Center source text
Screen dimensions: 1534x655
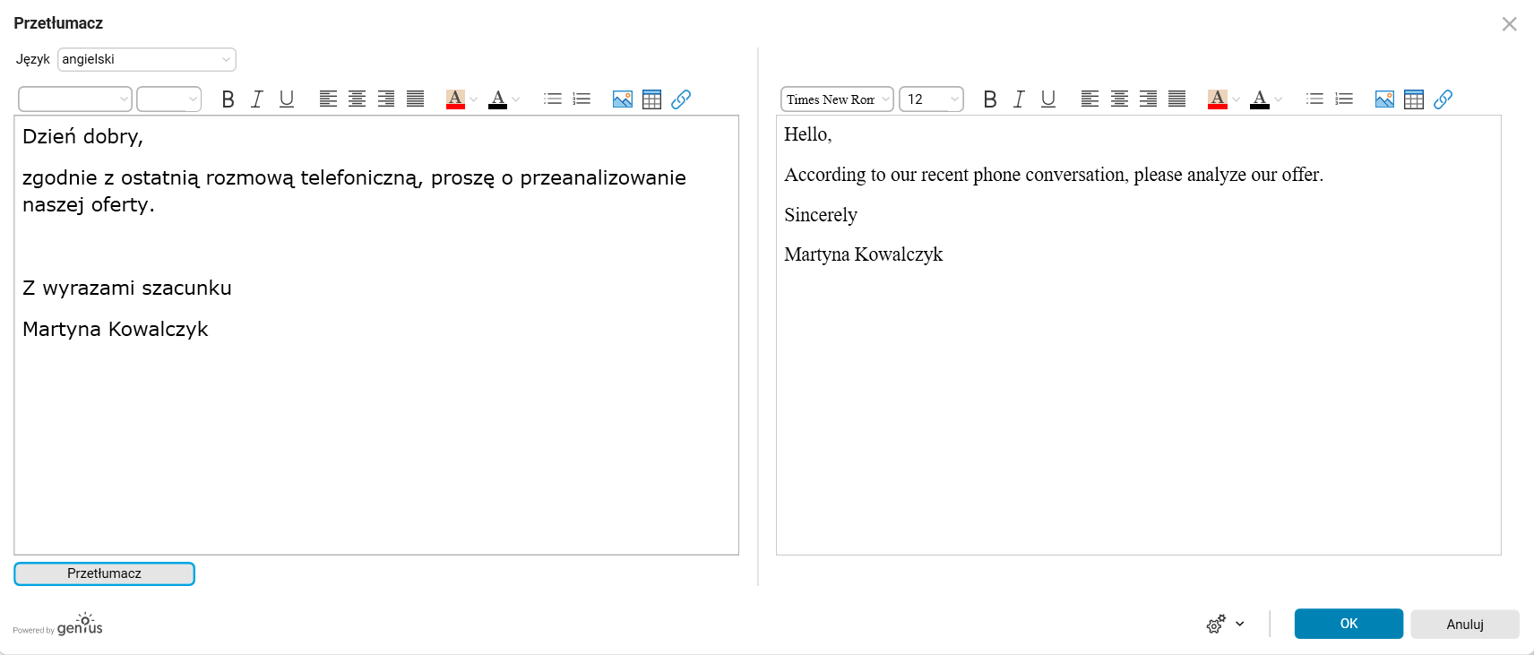(x=357, y=99)
